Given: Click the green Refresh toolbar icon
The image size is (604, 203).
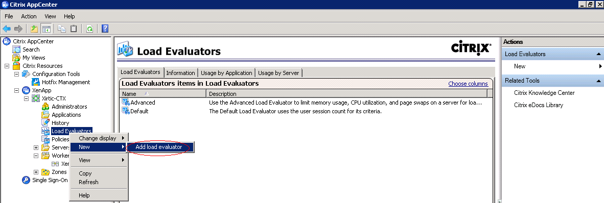Looking at the screenshot, I should coord(90,29).
